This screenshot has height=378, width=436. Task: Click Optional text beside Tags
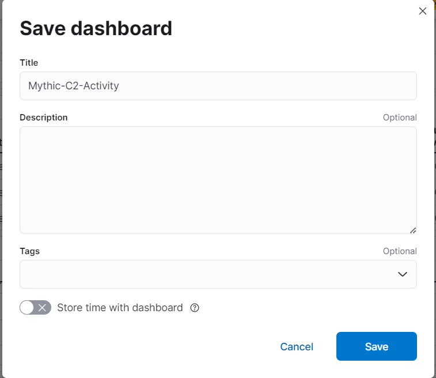pos(400,251)
